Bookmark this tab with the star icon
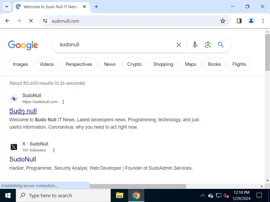This screenshot has width=270, height=202. click(223, 21)
